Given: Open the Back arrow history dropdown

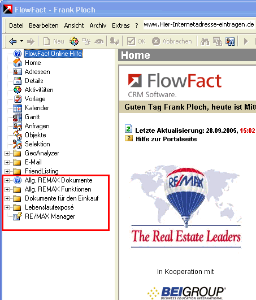Looking at the screenshot, I should click(x=22, y=41).
